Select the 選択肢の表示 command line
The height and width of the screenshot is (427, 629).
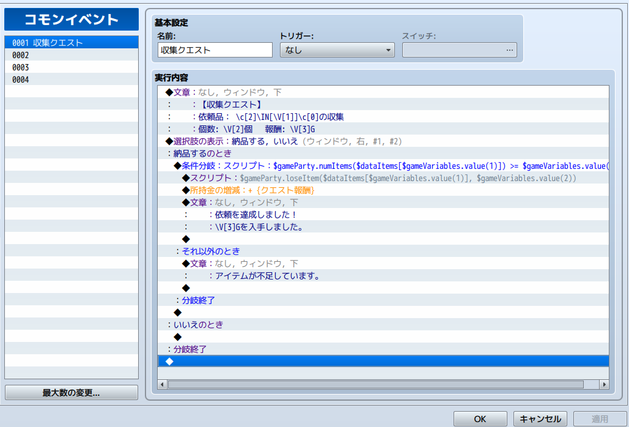coord(383,141)
